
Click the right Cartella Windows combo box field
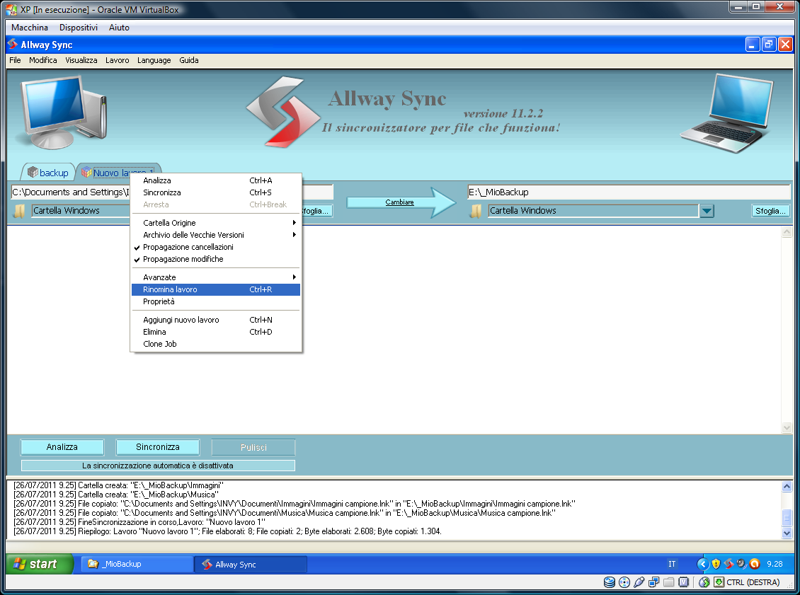pyautogui.click(x=593, y=211)
